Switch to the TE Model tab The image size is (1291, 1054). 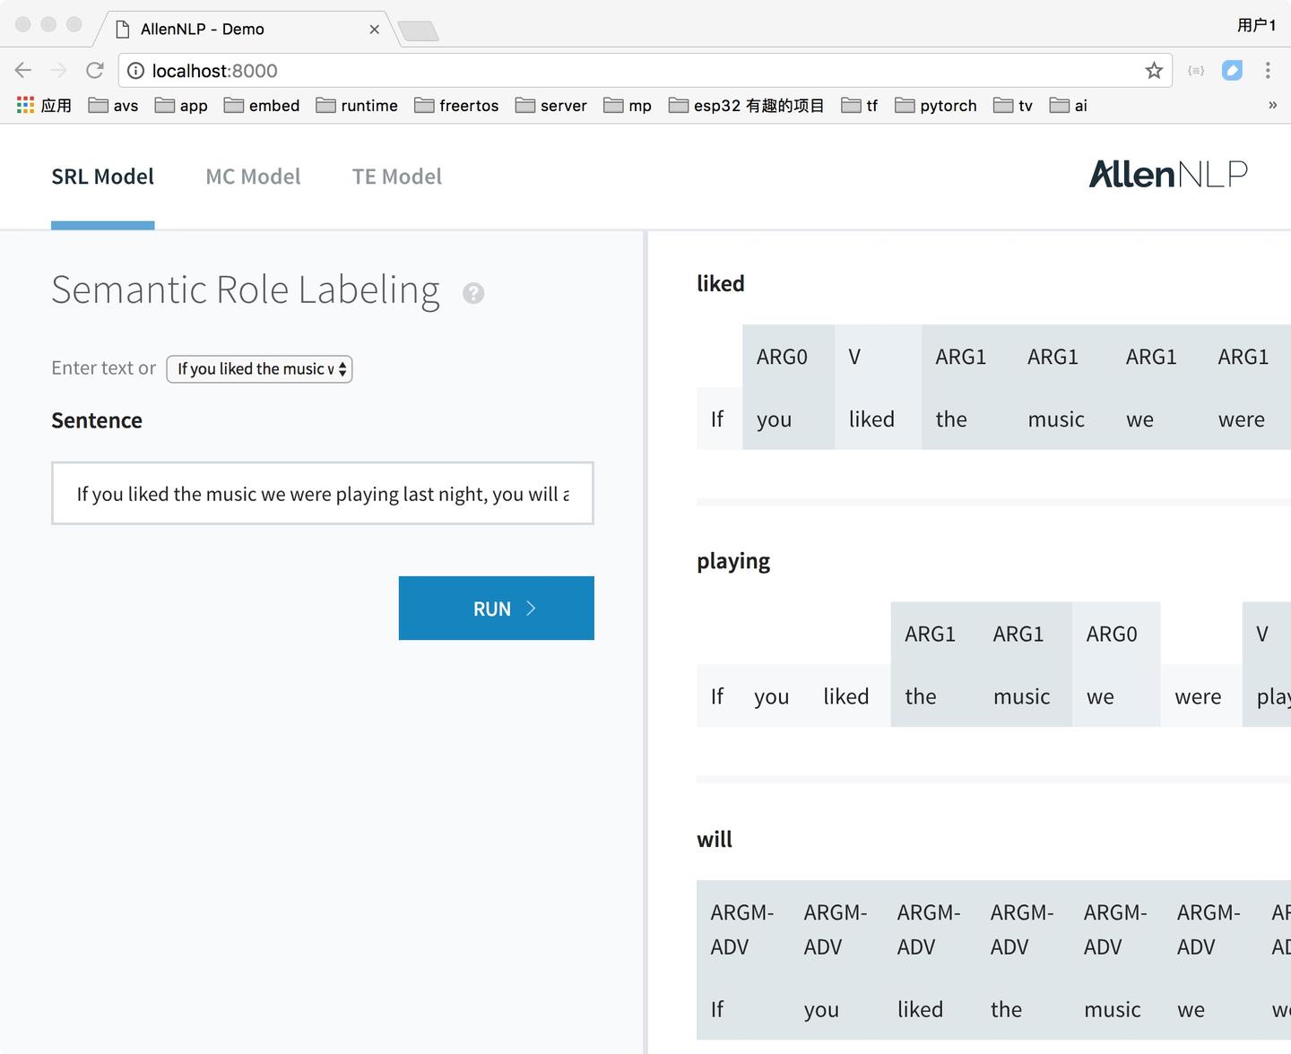pyautogui.click(x=396, y=176)
